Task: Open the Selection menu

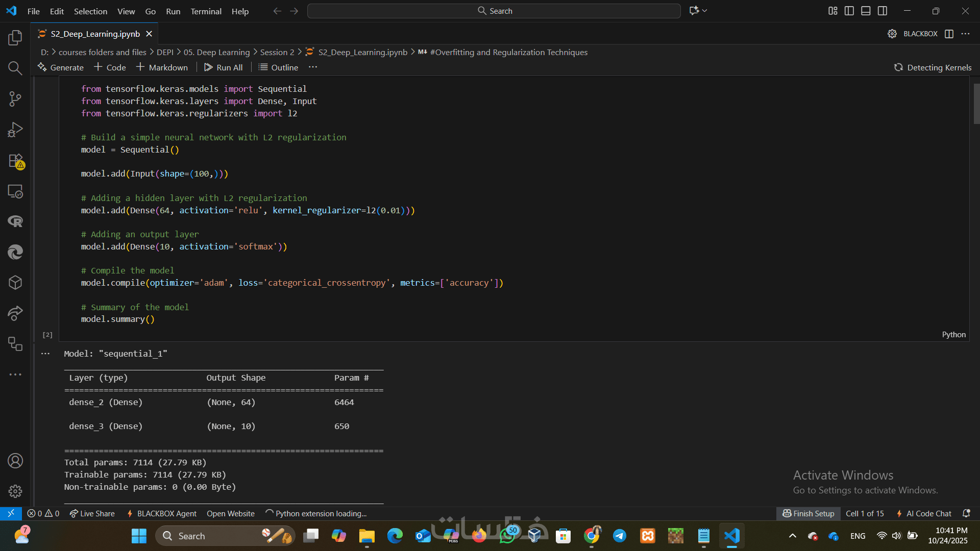Action: (90, 11)
